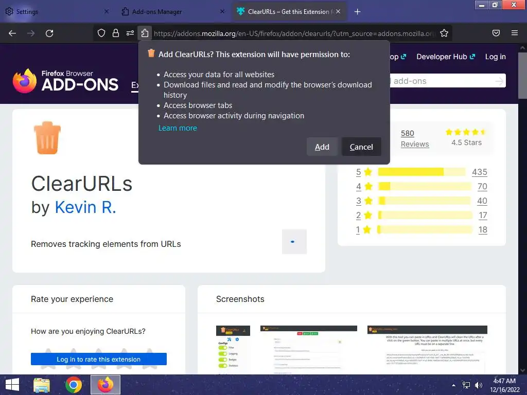Open the volume speaker tray icon

pyautogui.click(x=478, y=385)
